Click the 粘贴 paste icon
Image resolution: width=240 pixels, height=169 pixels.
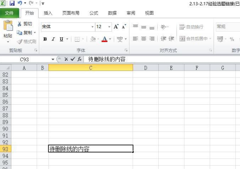pos(8,25)
